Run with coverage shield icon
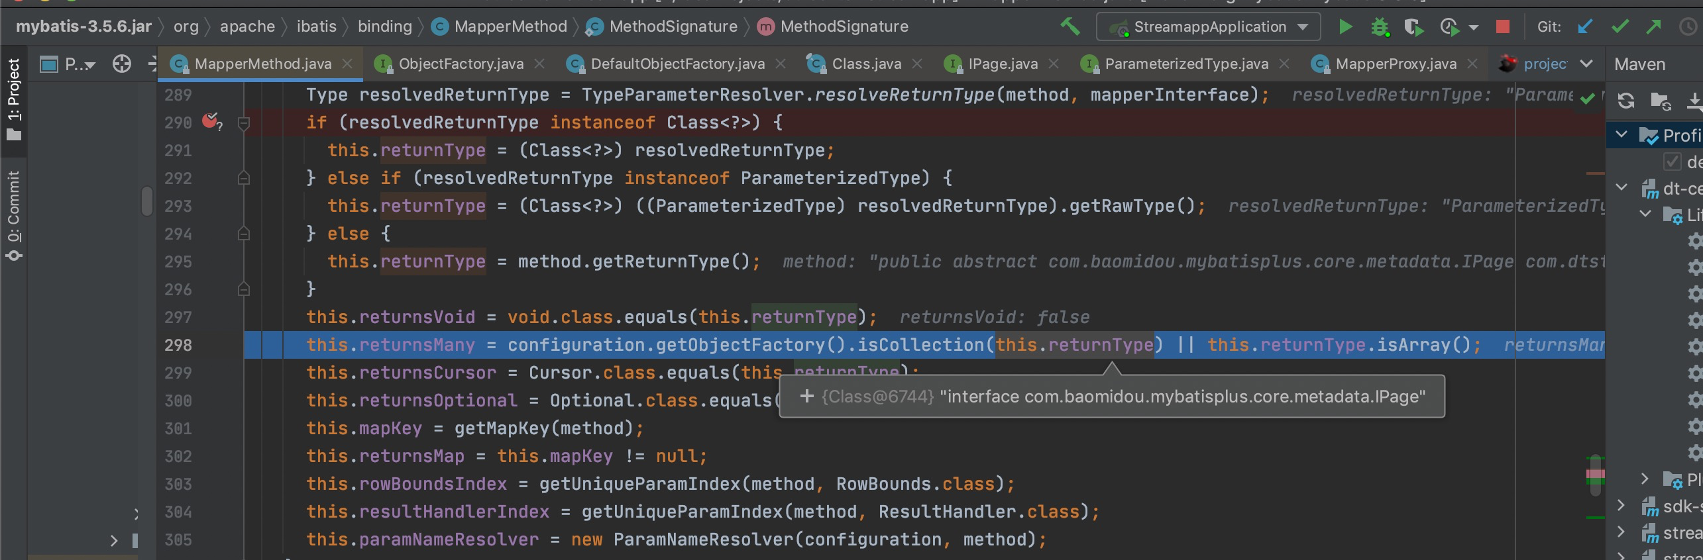The image size is (1703, 560). (x=1413, y=27)
